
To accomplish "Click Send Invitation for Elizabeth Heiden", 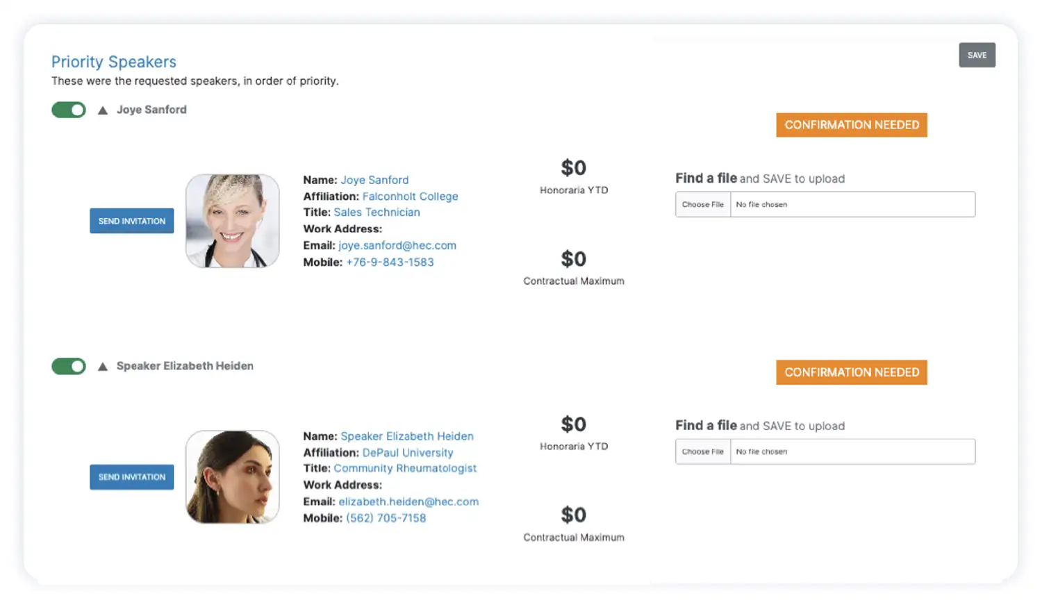I will pos(131,477).
